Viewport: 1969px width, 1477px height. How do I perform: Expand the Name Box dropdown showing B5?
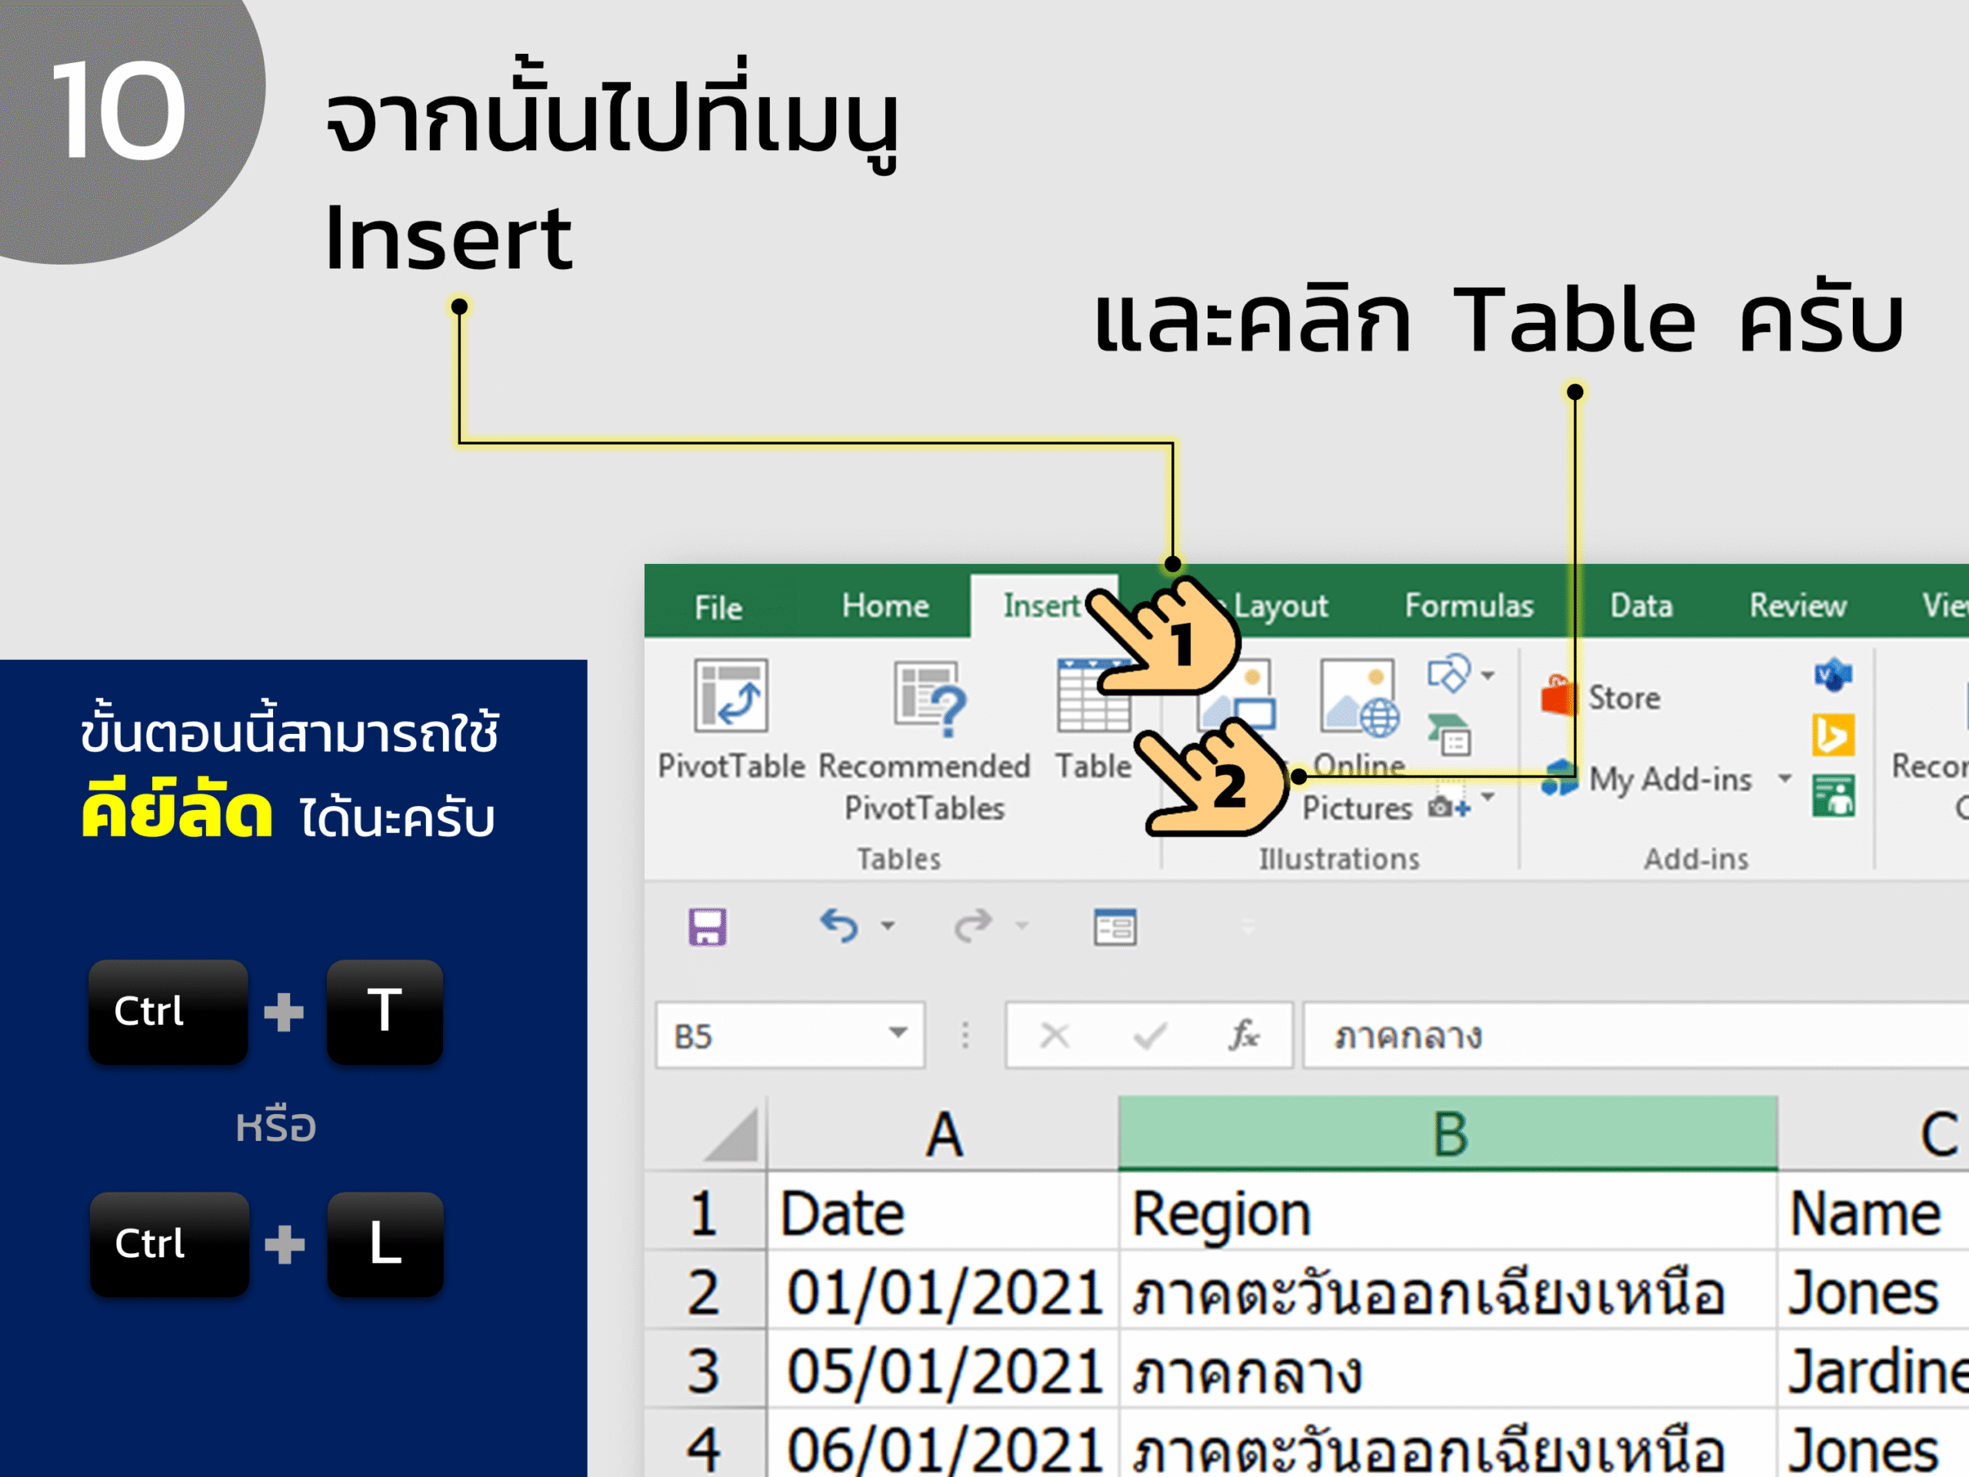[898, 1032]
